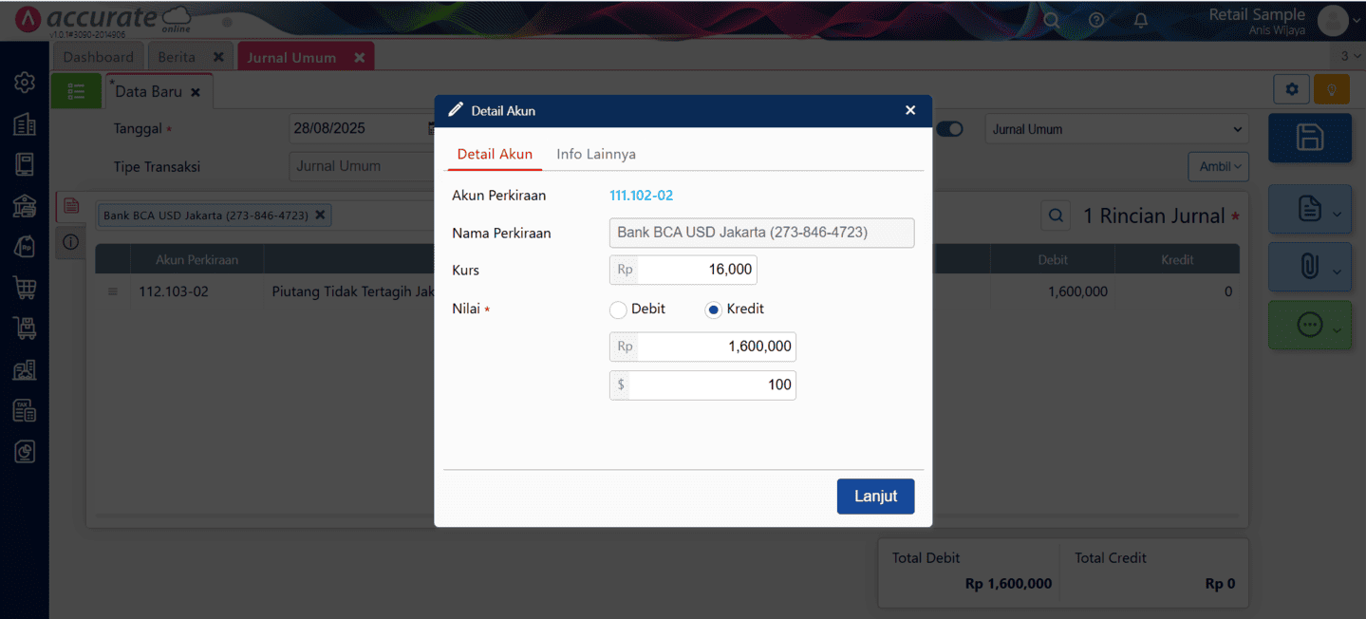Open the notifications bell icon

coord(1141,20)
